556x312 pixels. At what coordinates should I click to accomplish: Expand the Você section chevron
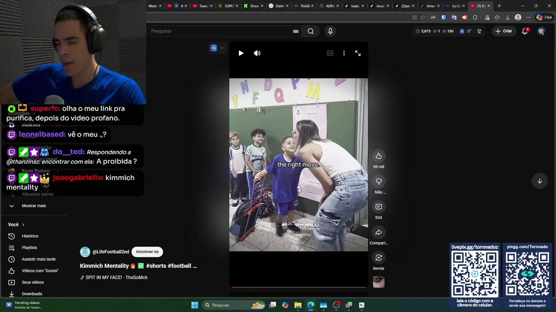[x=23, y=224]
